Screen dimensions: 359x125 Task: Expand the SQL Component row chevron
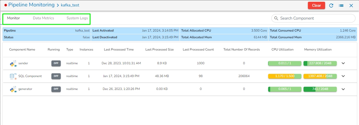pyautogui.click(x=343, y=76)
